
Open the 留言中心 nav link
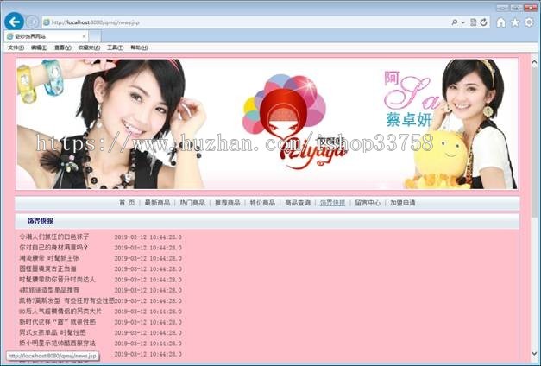(x=368, y=203)
